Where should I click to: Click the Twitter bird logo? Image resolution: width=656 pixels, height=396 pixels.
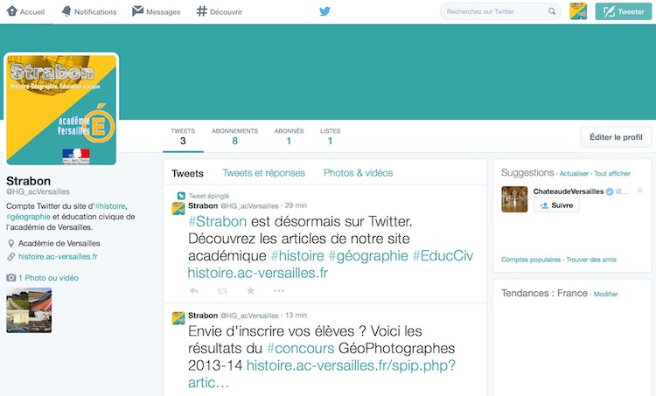click(325, 11)
